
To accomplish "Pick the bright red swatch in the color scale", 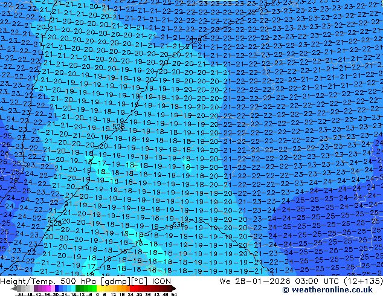I will [x=132, y=288].
